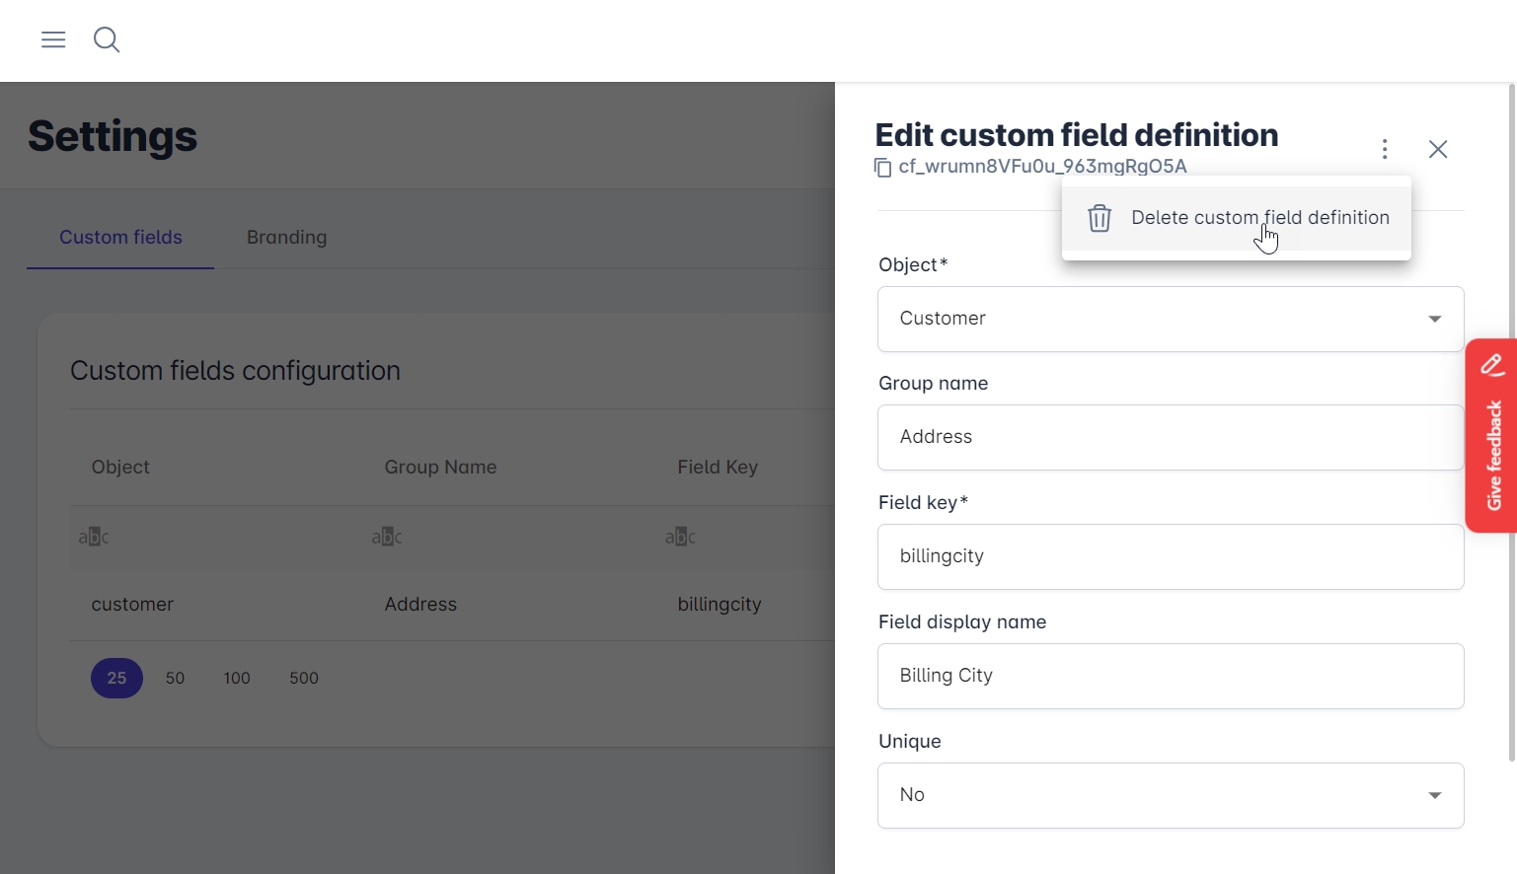Click the Group Name column filter icon

(387, 537)
